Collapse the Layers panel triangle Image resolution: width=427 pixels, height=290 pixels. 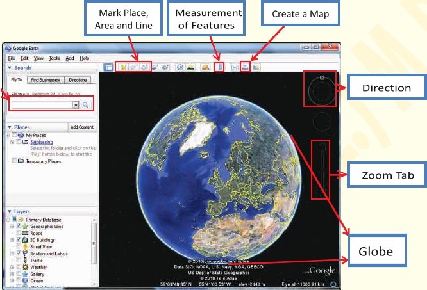coord(10,211)
